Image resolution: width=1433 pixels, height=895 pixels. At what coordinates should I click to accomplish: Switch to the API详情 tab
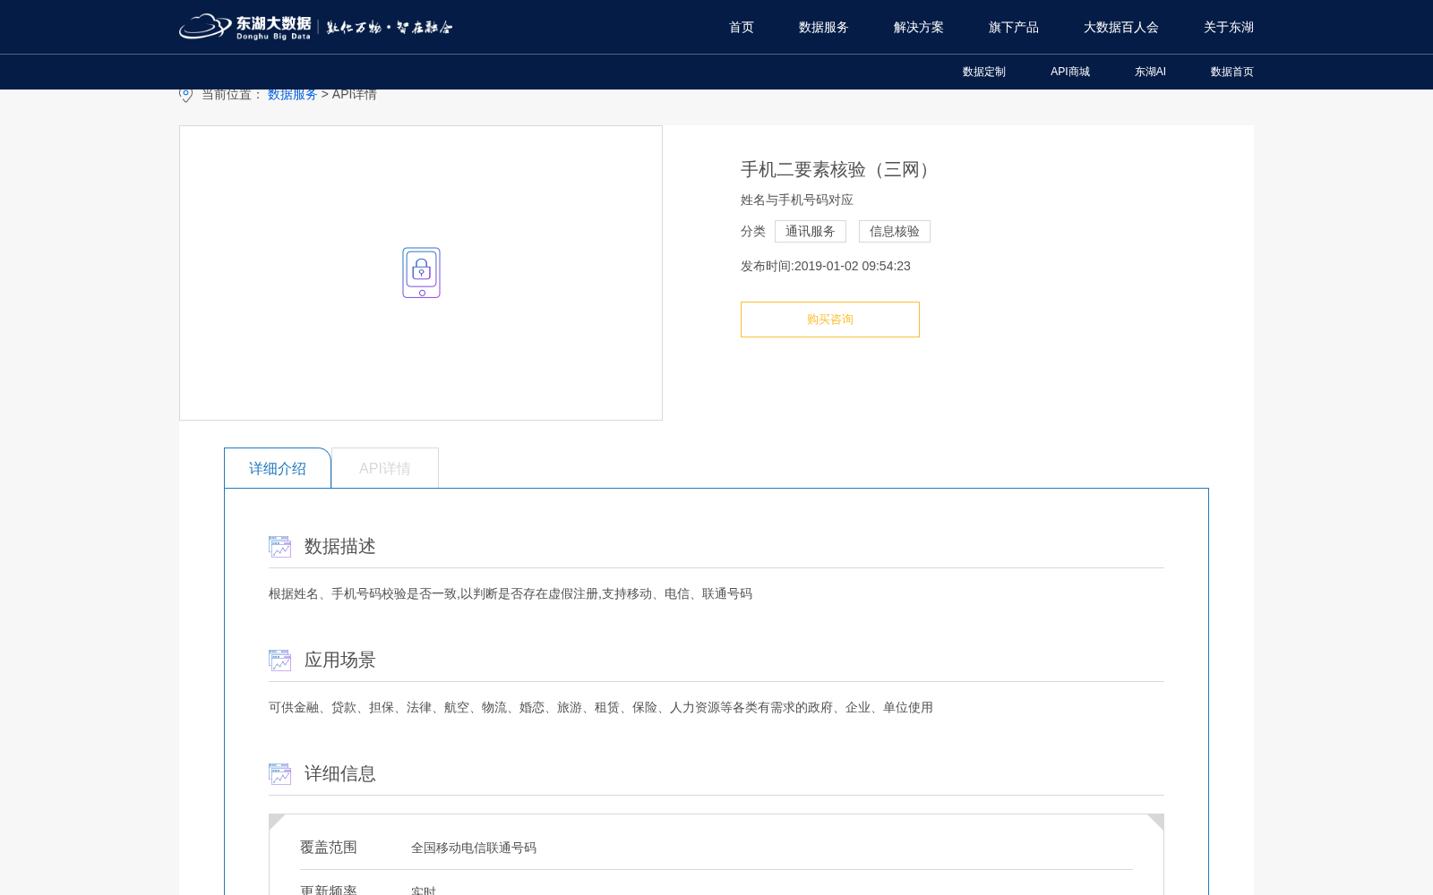click(x=385, y=468)
